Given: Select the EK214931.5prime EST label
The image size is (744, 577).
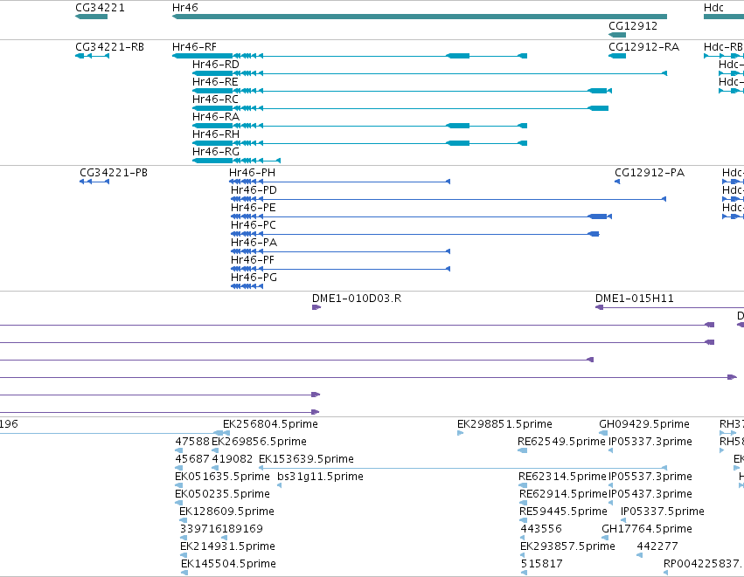Looking at the screenshot, I should coord(228,546).
